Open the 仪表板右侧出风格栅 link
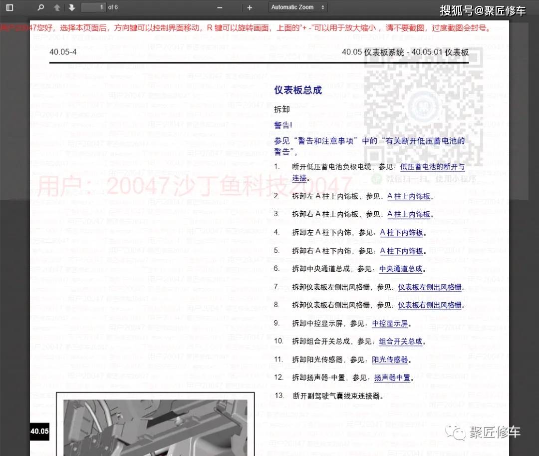This screenshot has width=539, height=456. coord(429,305)
